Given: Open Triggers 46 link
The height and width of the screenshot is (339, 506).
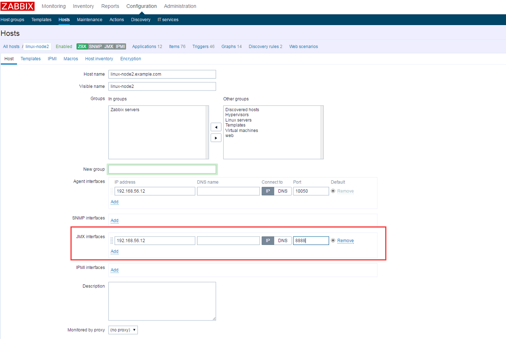Looking at the screenshot, I should click(x=203, y=46).
